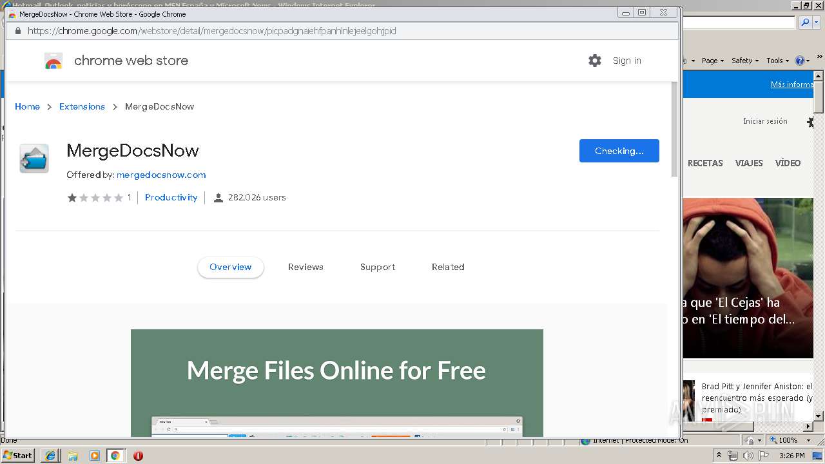Open the Action Center flag icon
The height and width of the screenshot is (464, 825).
click(763, 456)
